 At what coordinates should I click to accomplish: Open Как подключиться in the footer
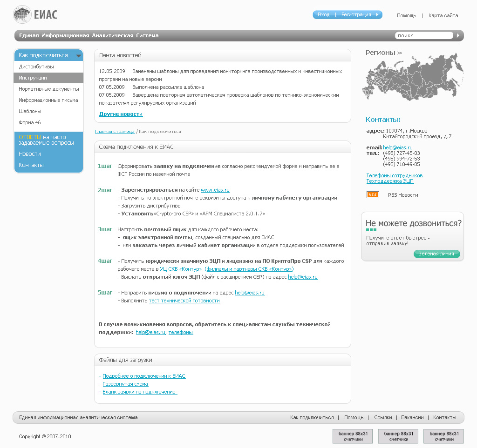click(312, 418)
